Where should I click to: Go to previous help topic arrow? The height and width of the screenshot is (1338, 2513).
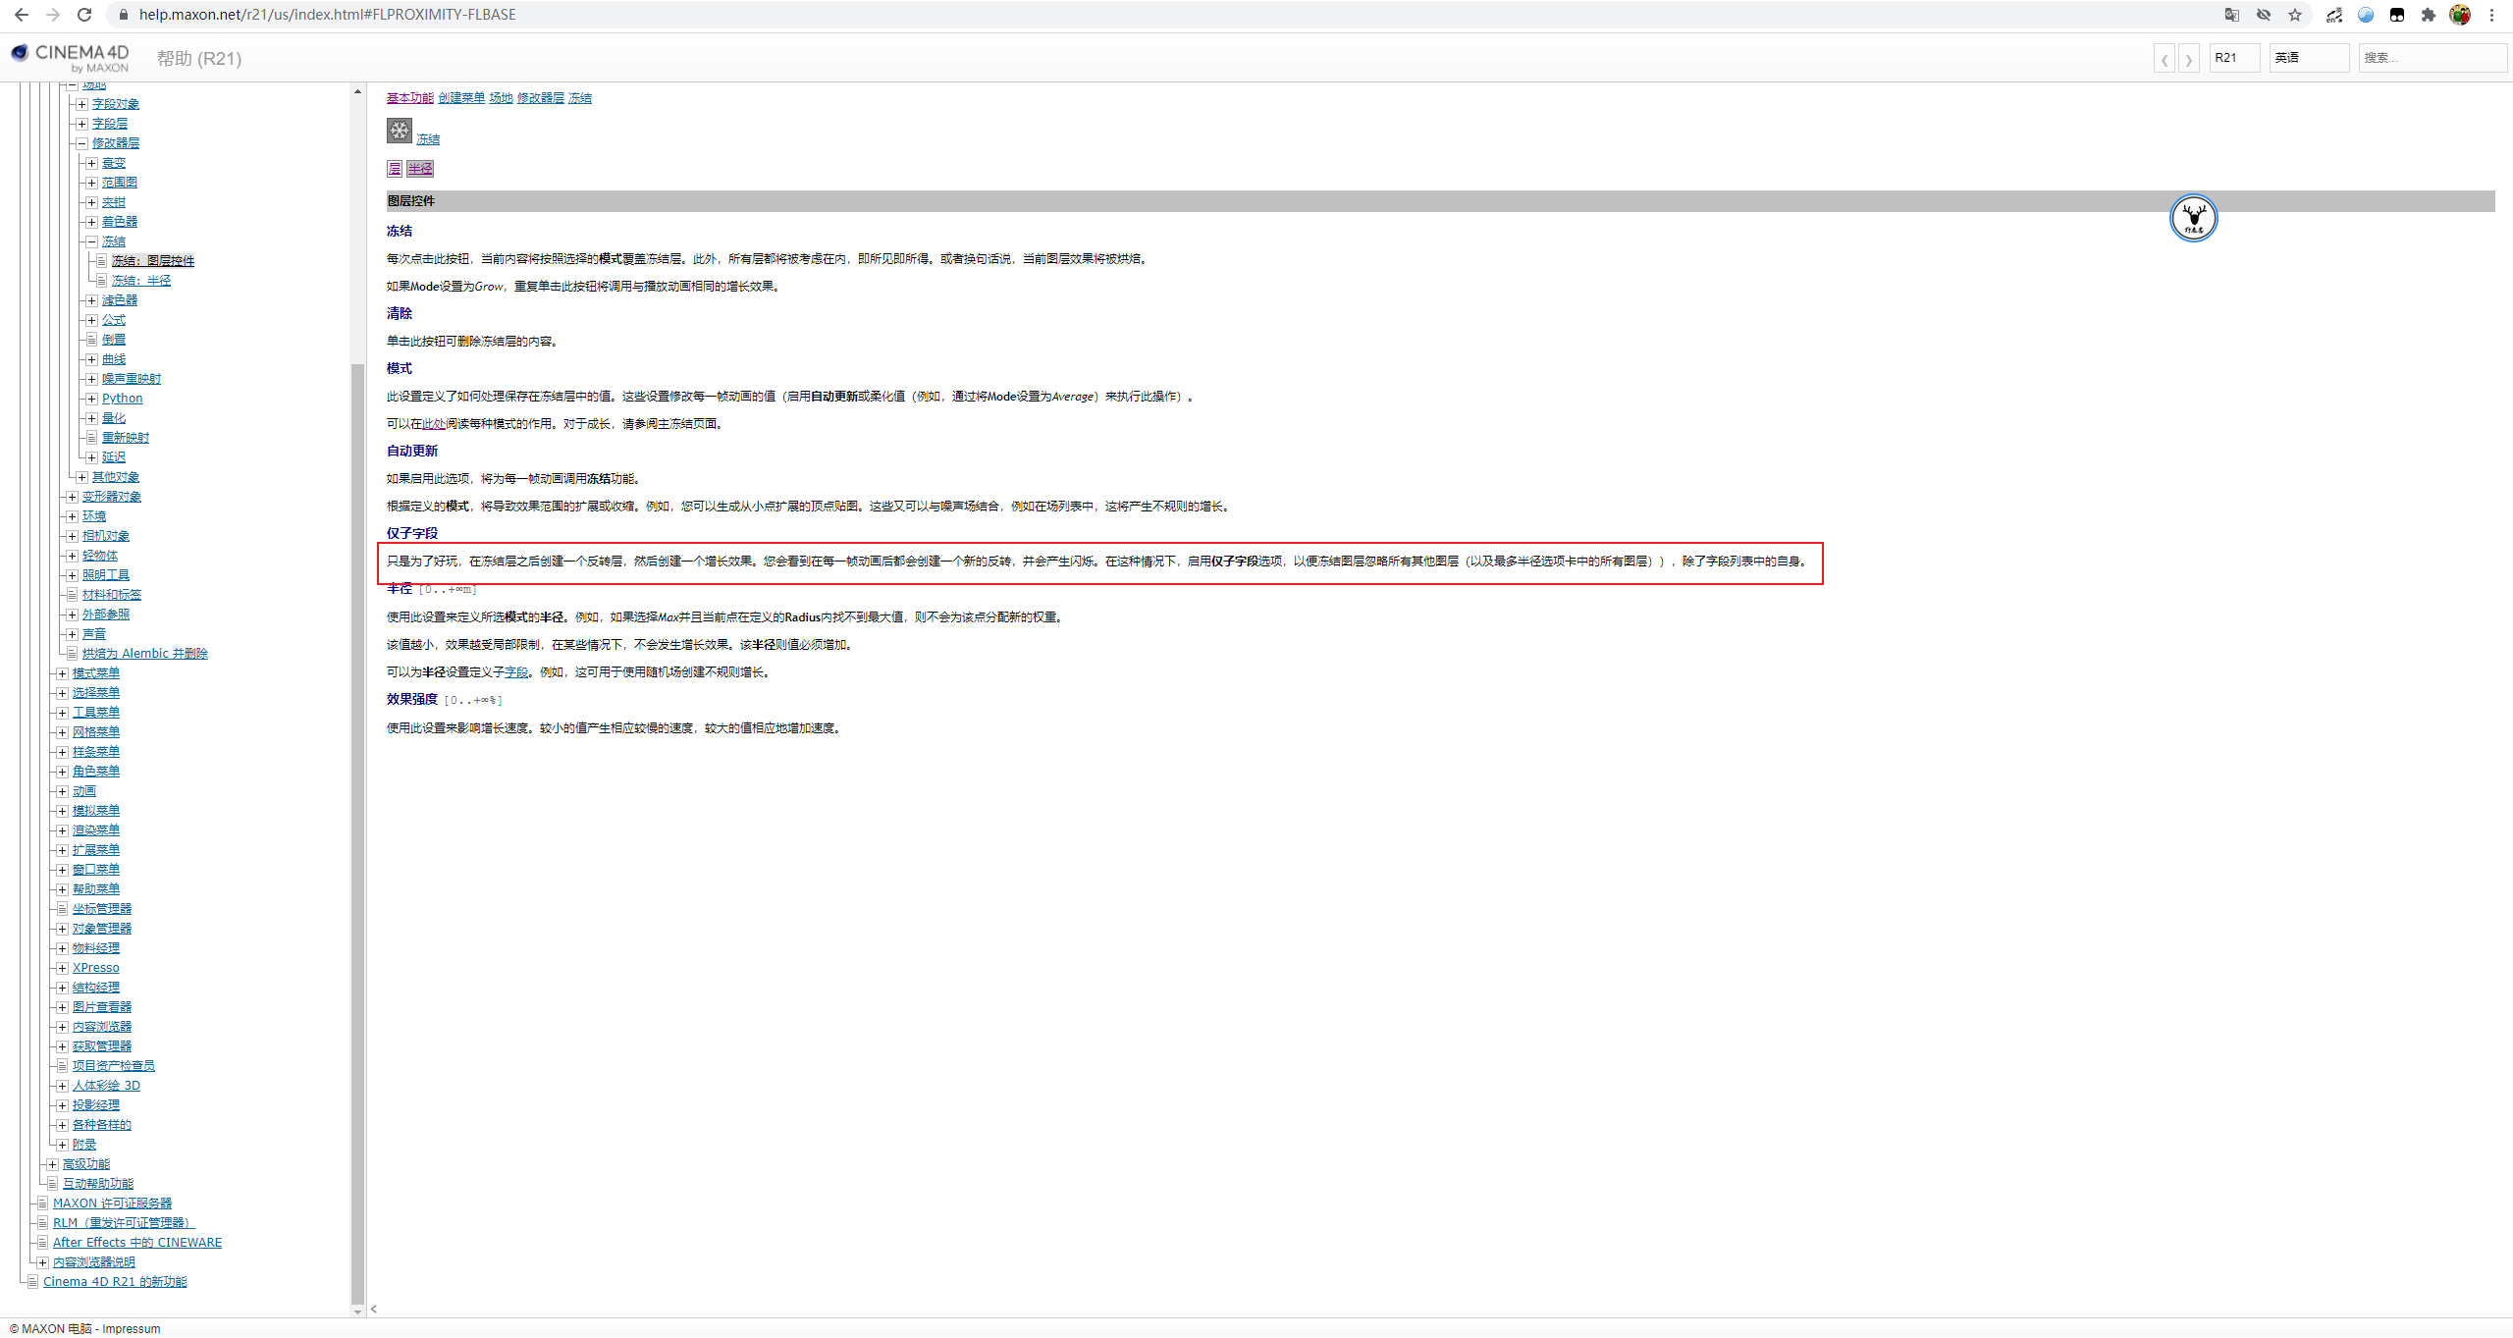click(x=2164, y=59)
